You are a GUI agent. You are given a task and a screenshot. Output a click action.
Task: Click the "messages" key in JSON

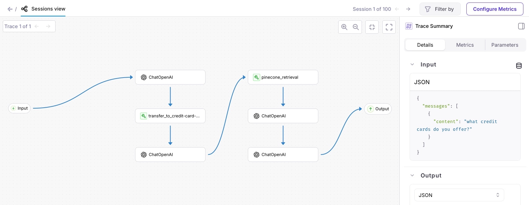(x=436, y=106)
